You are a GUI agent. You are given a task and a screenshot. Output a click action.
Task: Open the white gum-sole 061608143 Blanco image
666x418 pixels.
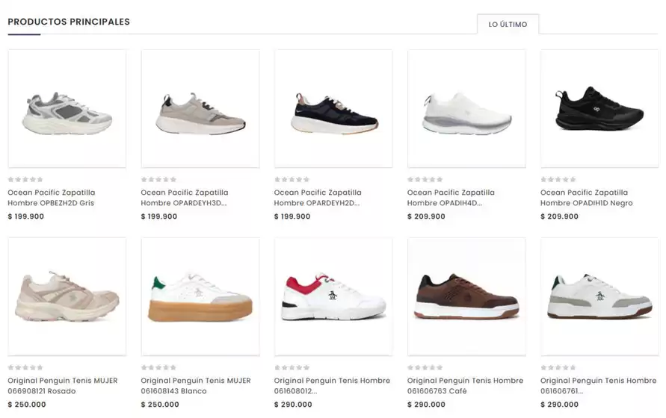[x=200, y=296]
